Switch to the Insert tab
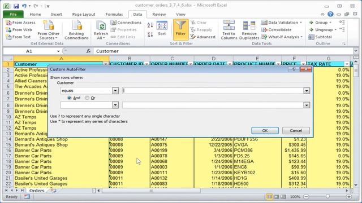The image size is (362, 203). [x=57, y=14]
